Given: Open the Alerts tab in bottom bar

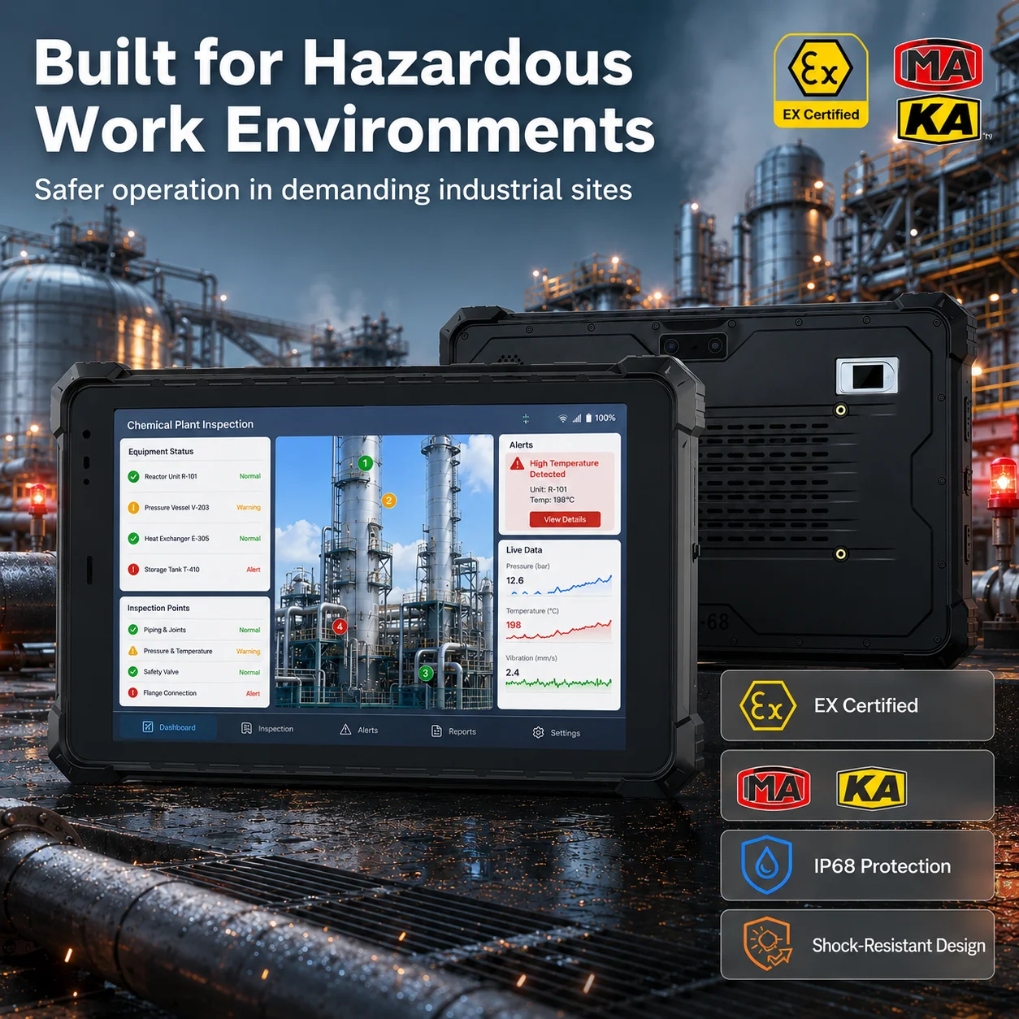Looking at the screenshot, I should tap(358, 730).
